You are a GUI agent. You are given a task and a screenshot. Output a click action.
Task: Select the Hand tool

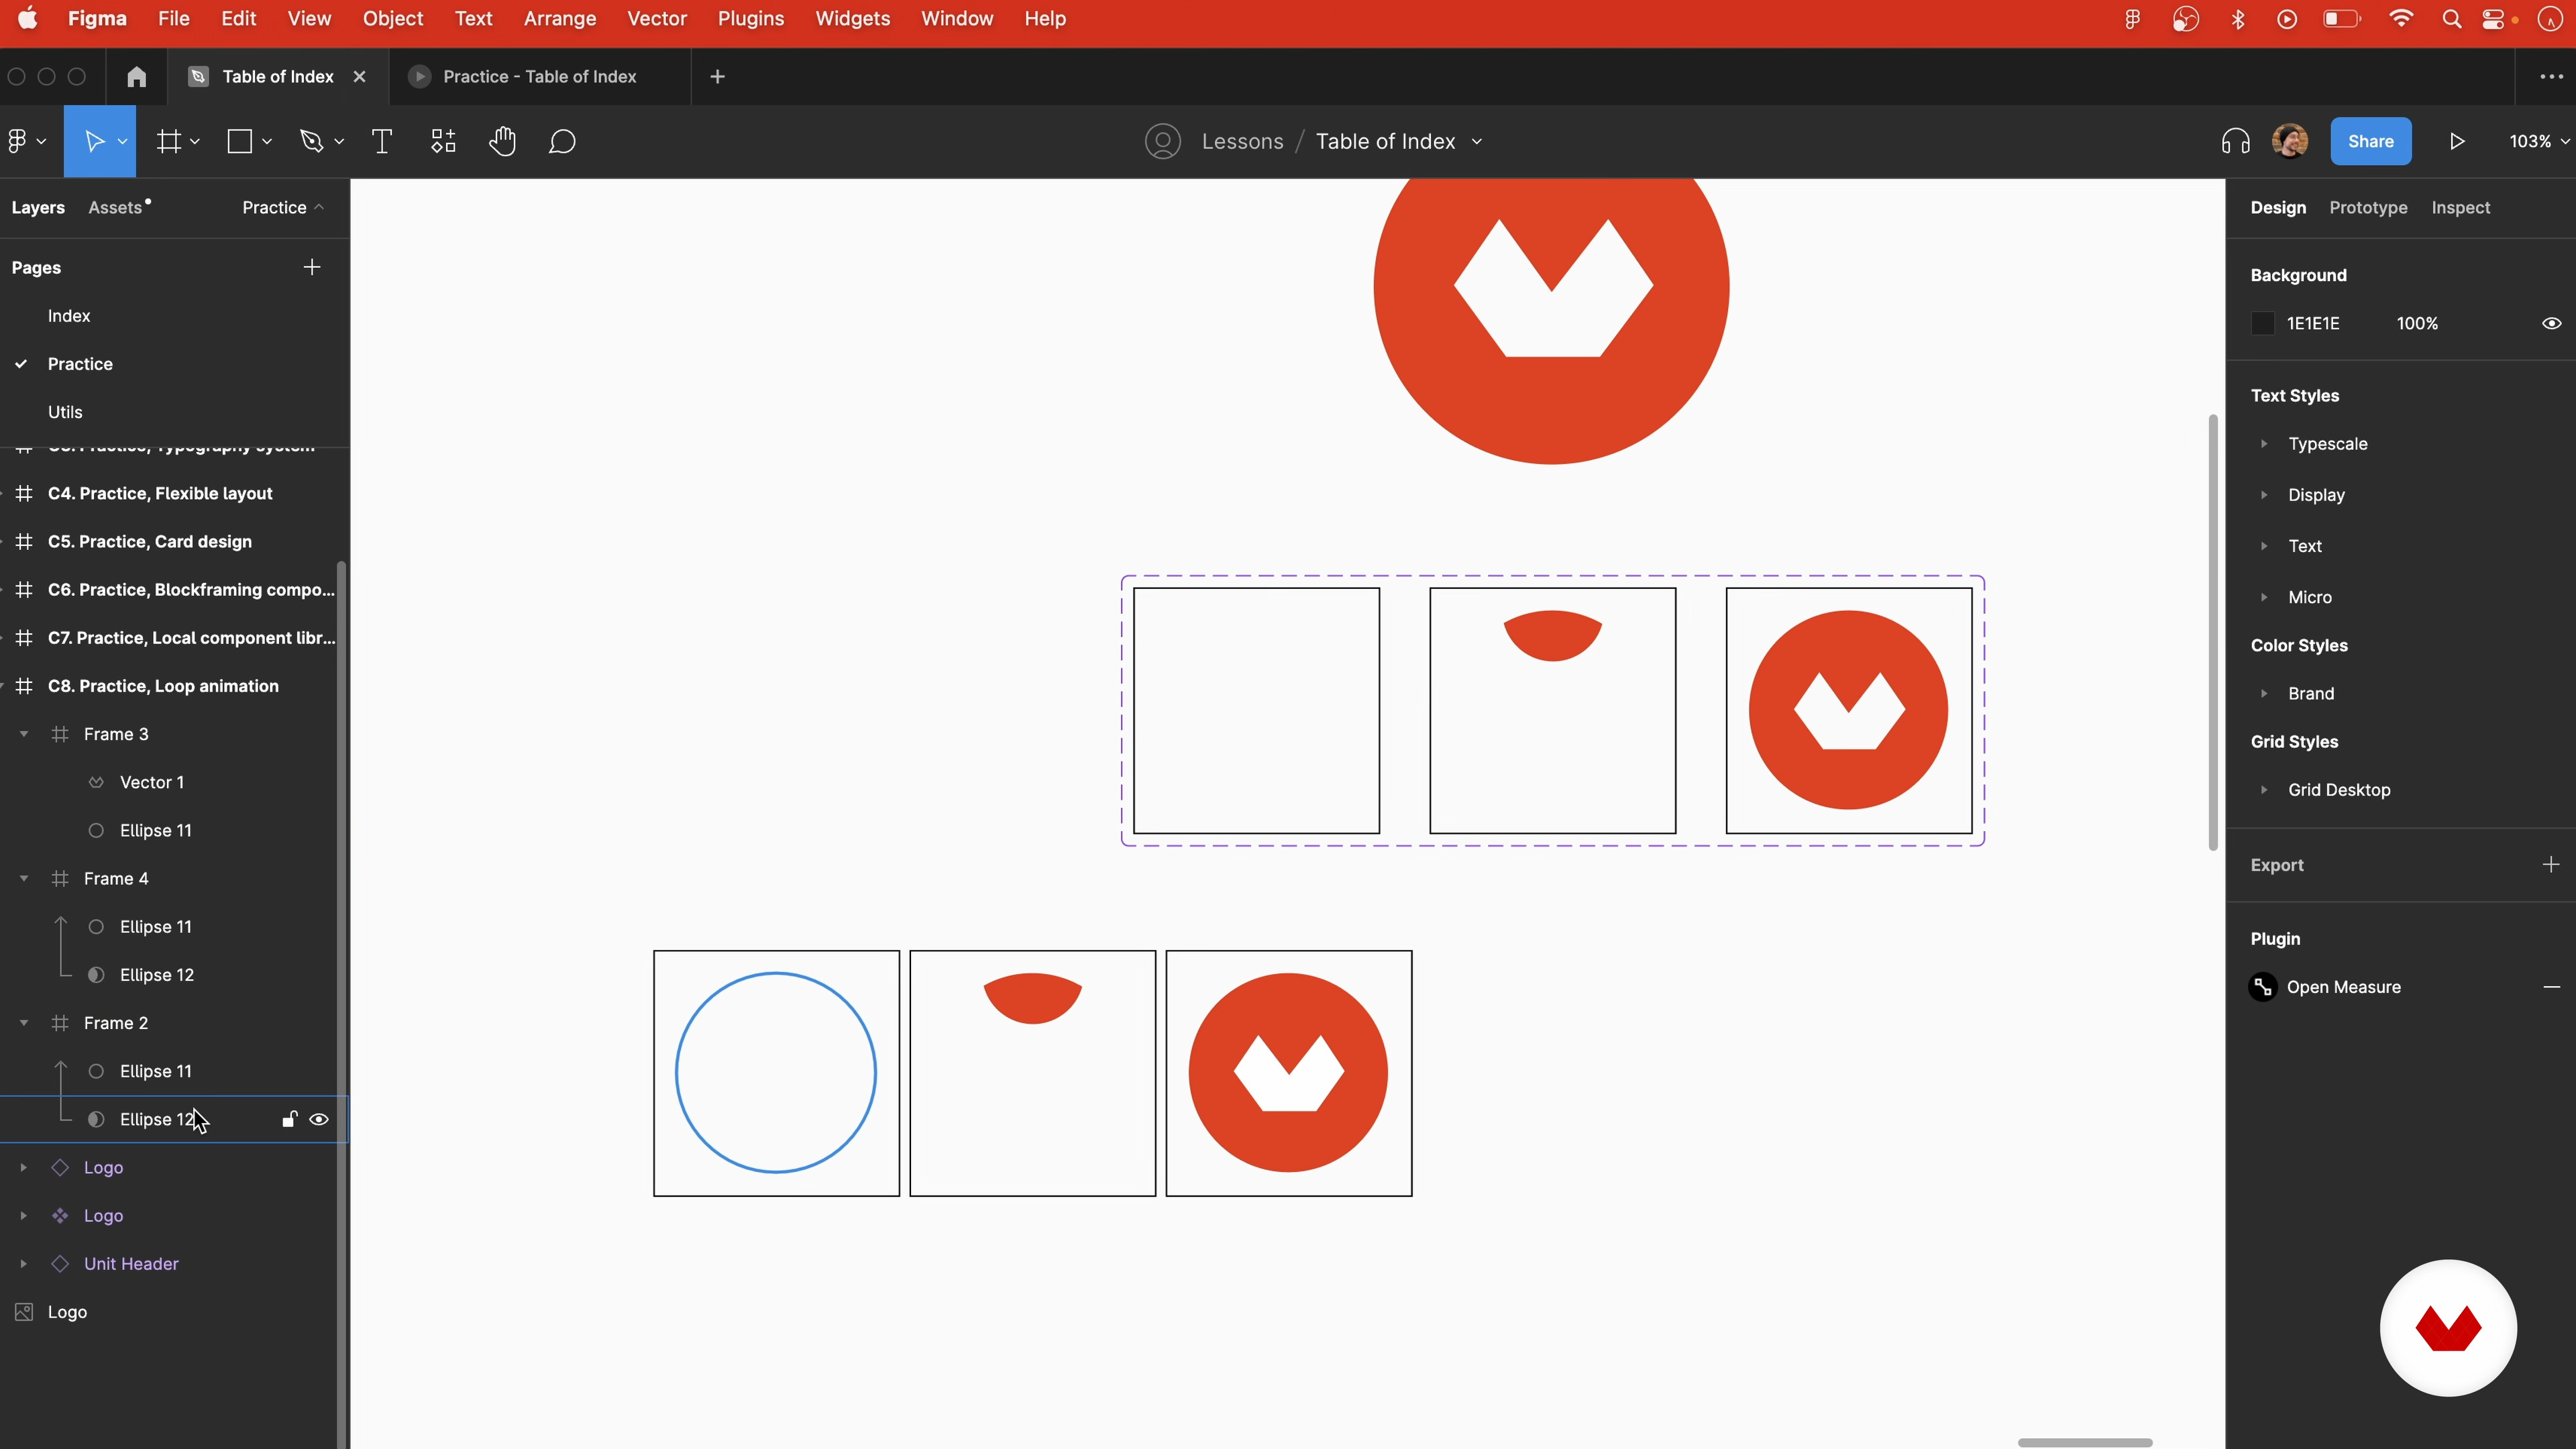coord(502,141)
